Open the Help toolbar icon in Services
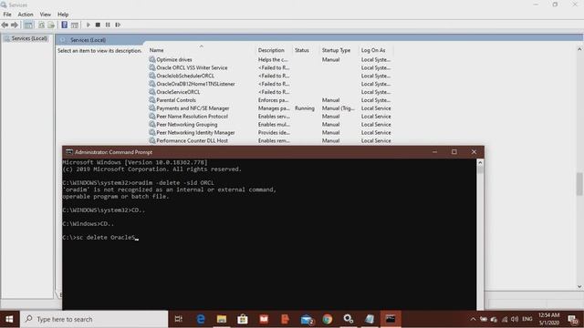The width and height of the screenshot is (584, 328). click(65, 25)
